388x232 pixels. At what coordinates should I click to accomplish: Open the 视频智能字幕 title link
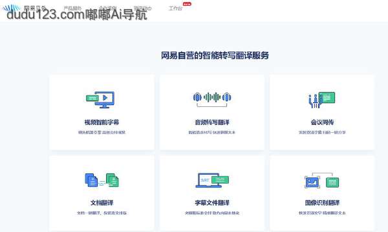(102, 122)
